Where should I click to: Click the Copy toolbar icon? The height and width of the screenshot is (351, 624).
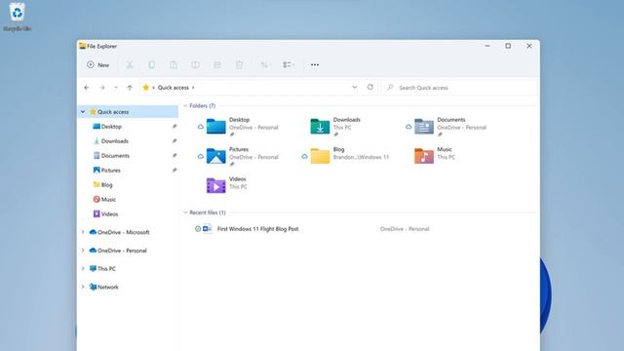(152, 65)
